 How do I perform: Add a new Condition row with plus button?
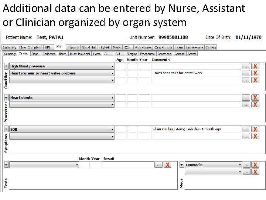[6, 66]
